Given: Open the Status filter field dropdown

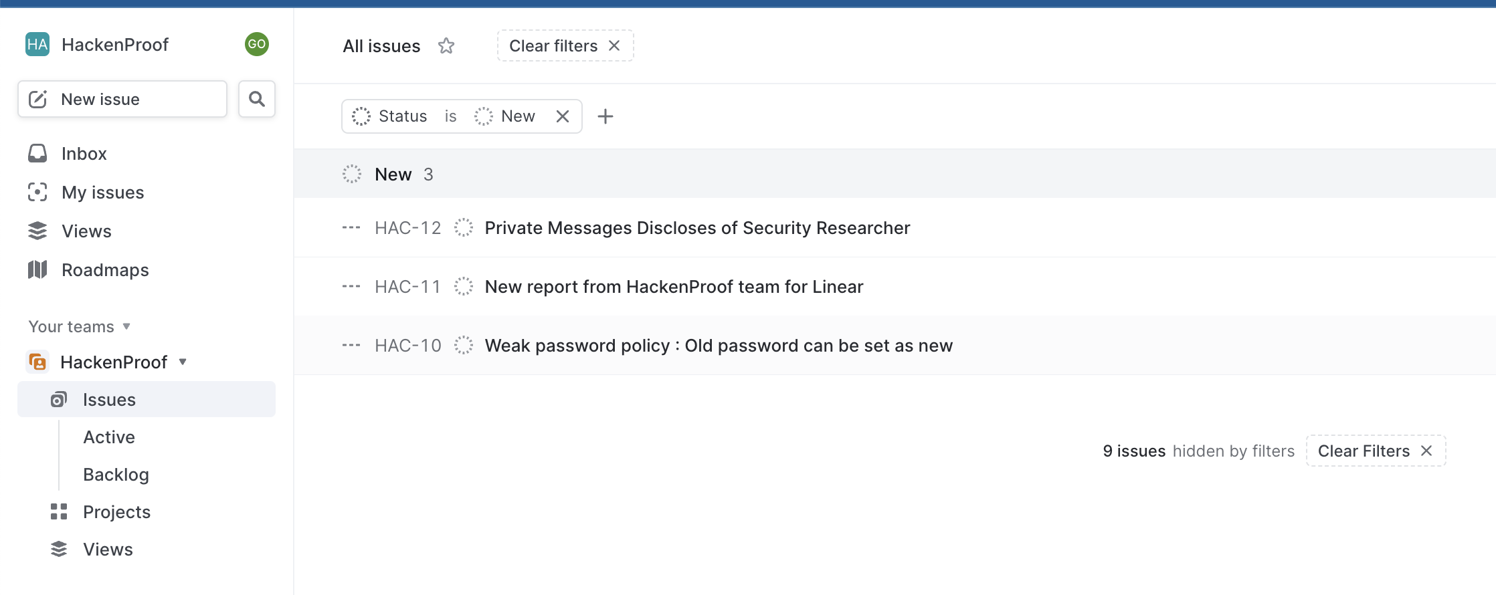Looking at the screenshot, I should coord(391,116).
